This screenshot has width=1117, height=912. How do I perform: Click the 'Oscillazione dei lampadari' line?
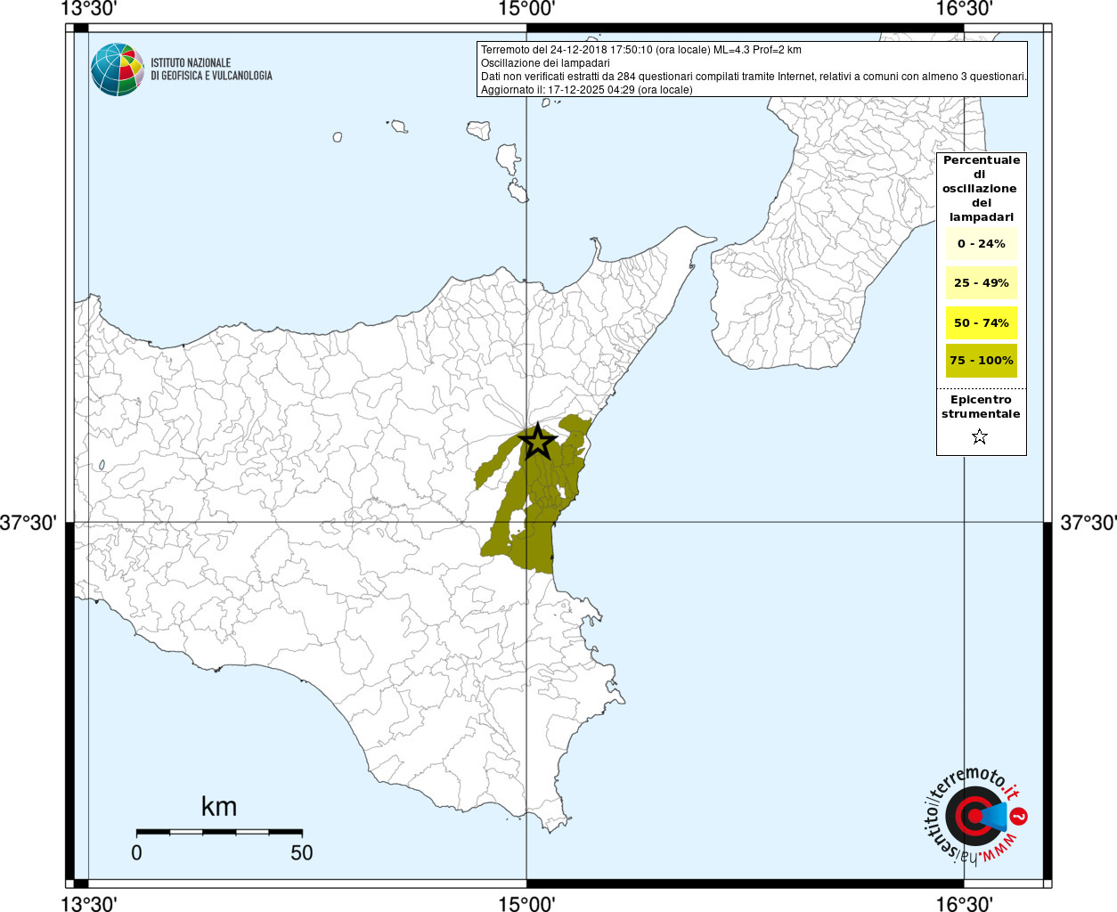(545, 63)
